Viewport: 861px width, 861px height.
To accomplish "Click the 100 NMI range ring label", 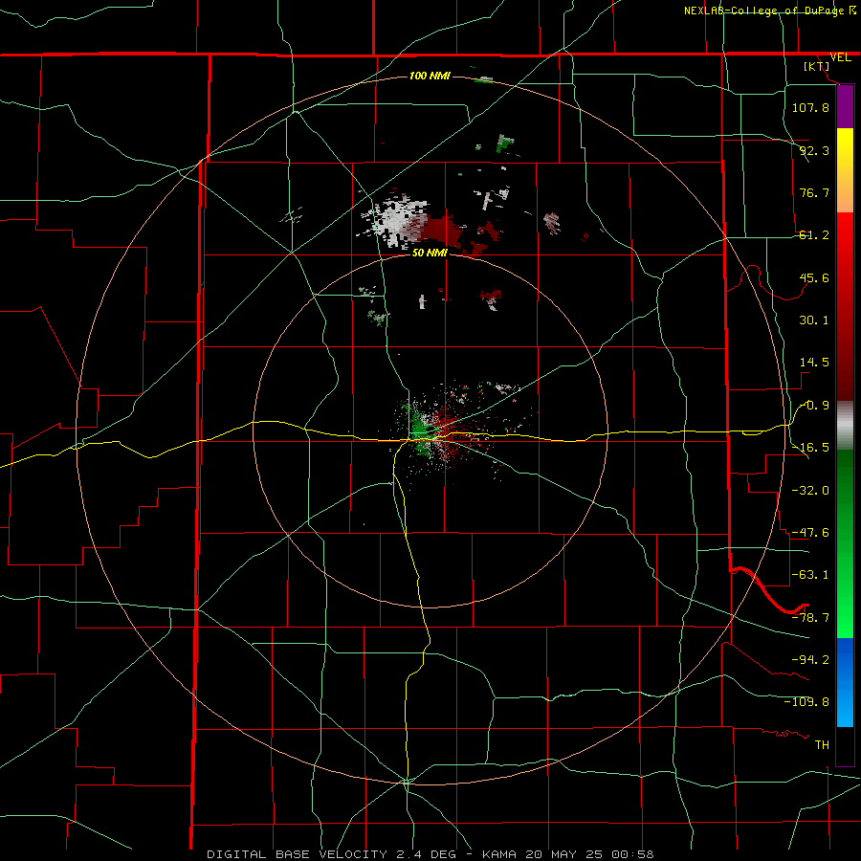I will tap(430, 76).
